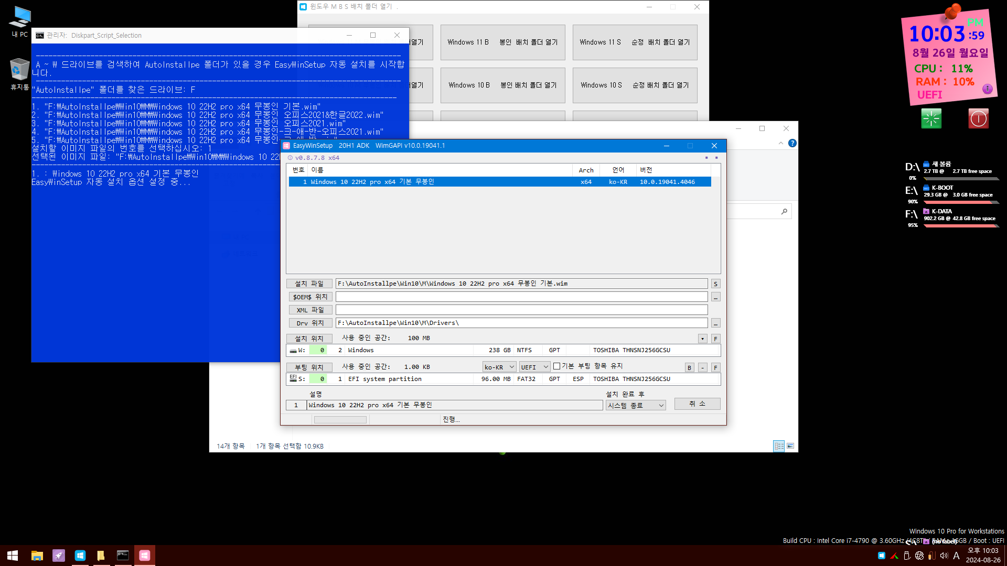Click the install progress bar in status bar
This screenshot has width=1007, height=566.
340,419
